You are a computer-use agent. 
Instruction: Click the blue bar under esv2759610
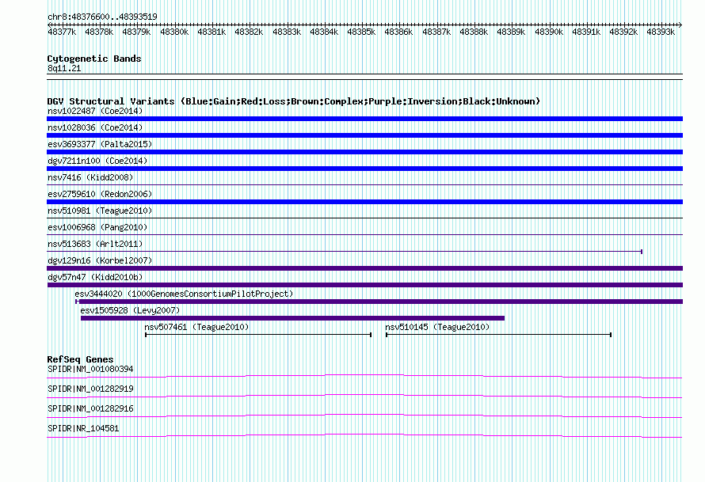pyautogui.click(x=364, y=202)
